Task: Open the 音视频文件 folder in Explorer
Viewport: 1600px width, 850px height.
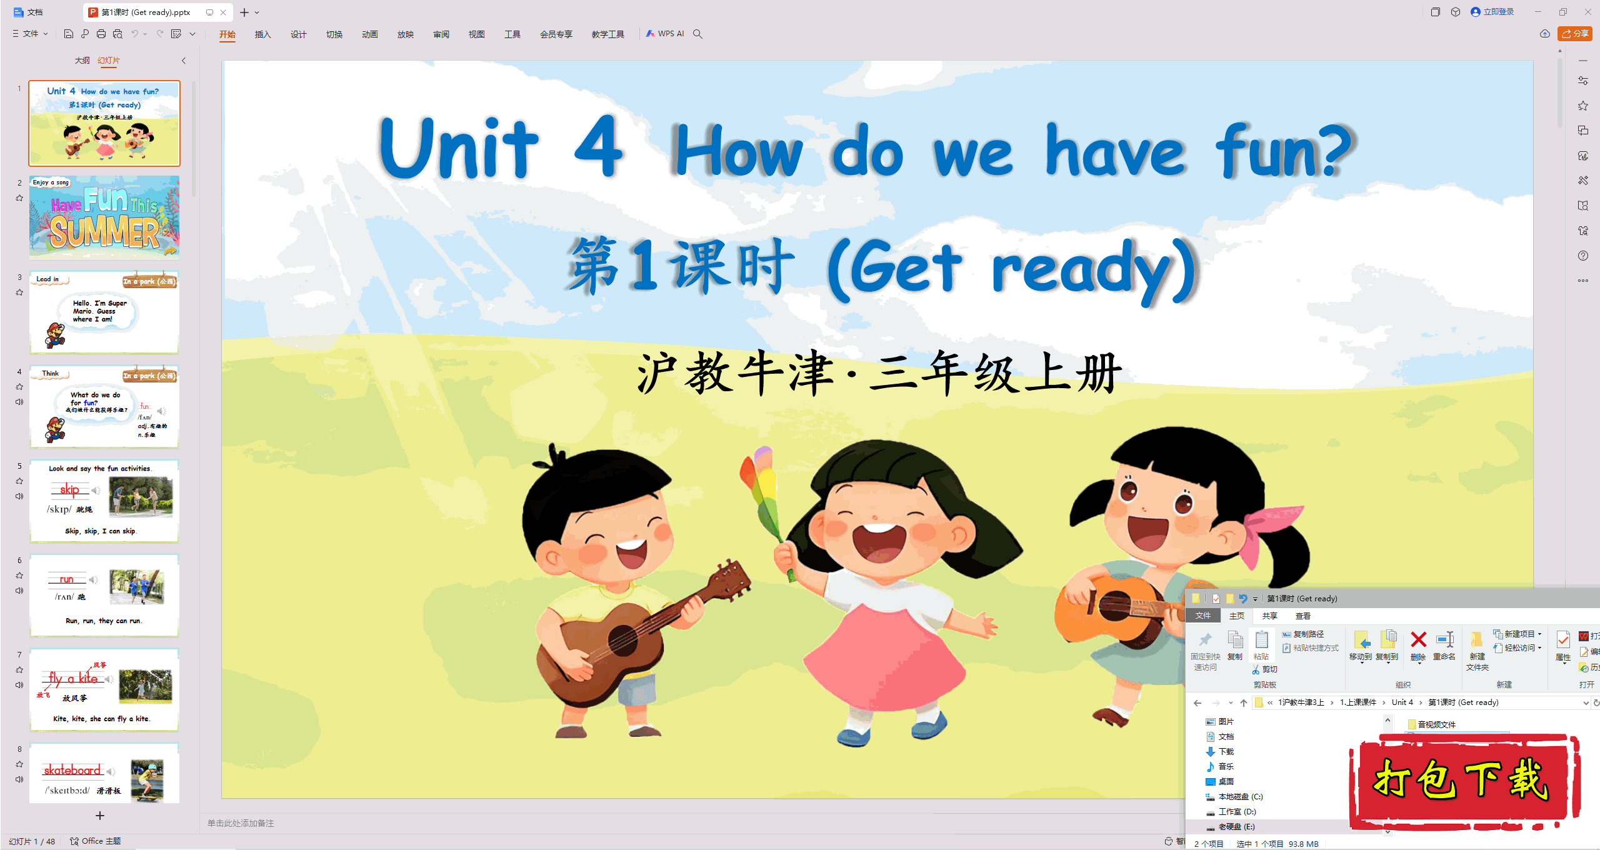Action: coord(1431,724)
